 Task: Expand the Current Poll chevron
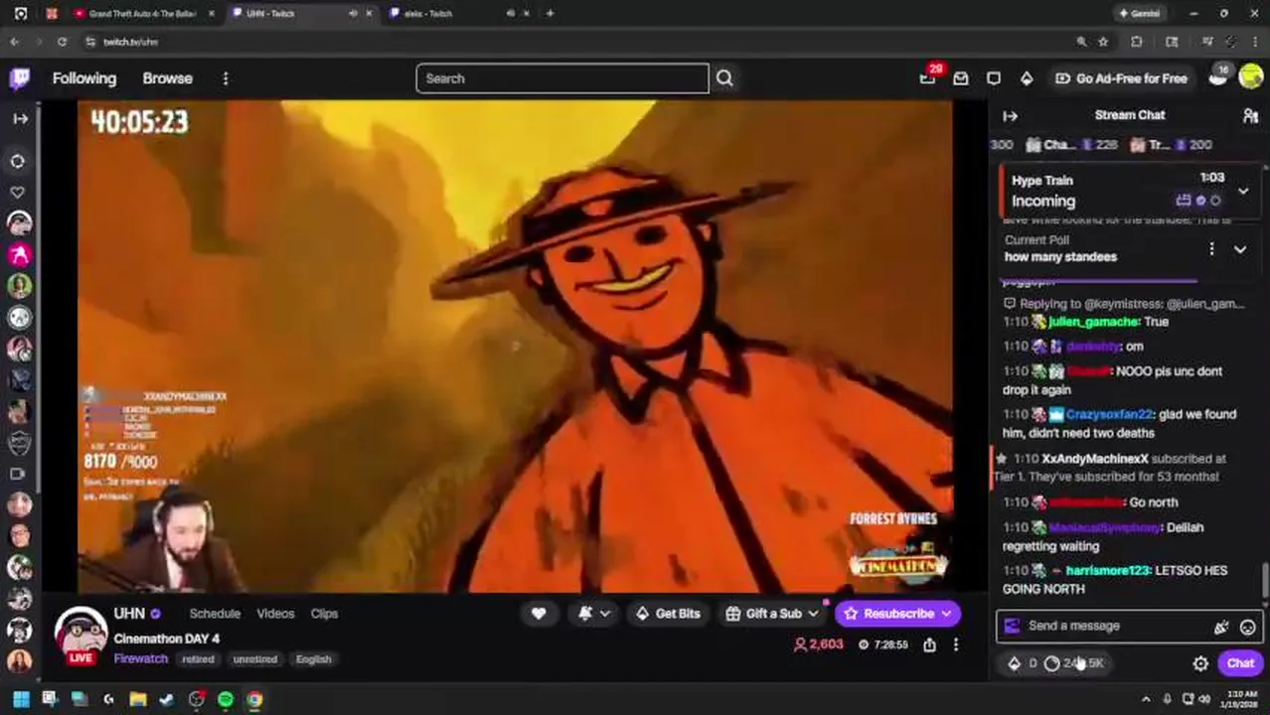(1240, 249)
